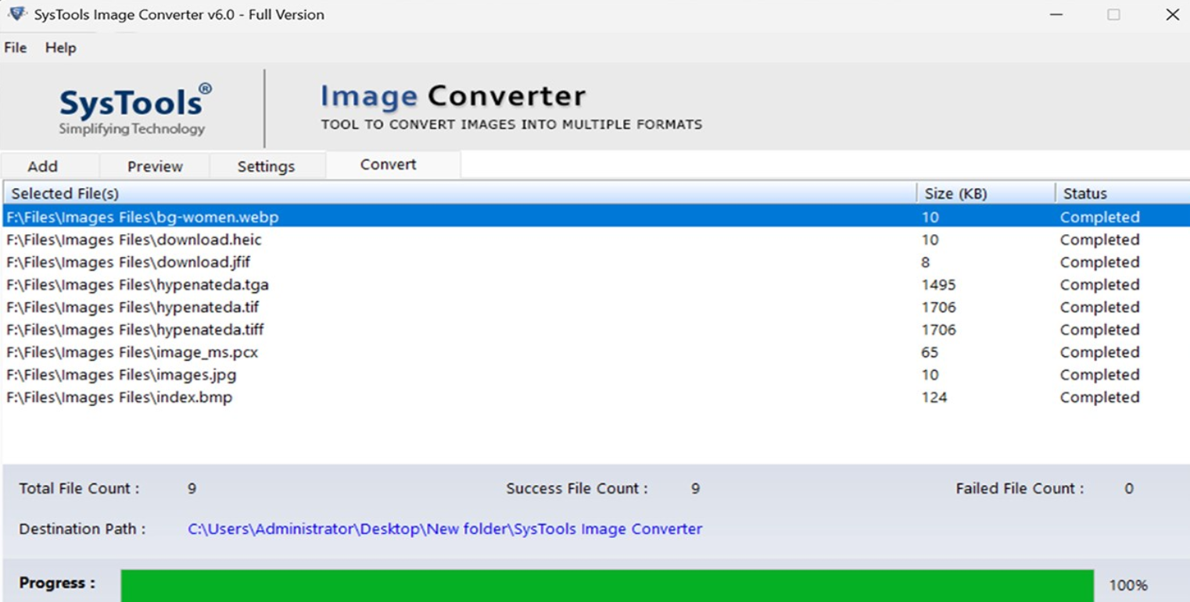
Task: Select the images.jpg row
Action: pos(125,375)
